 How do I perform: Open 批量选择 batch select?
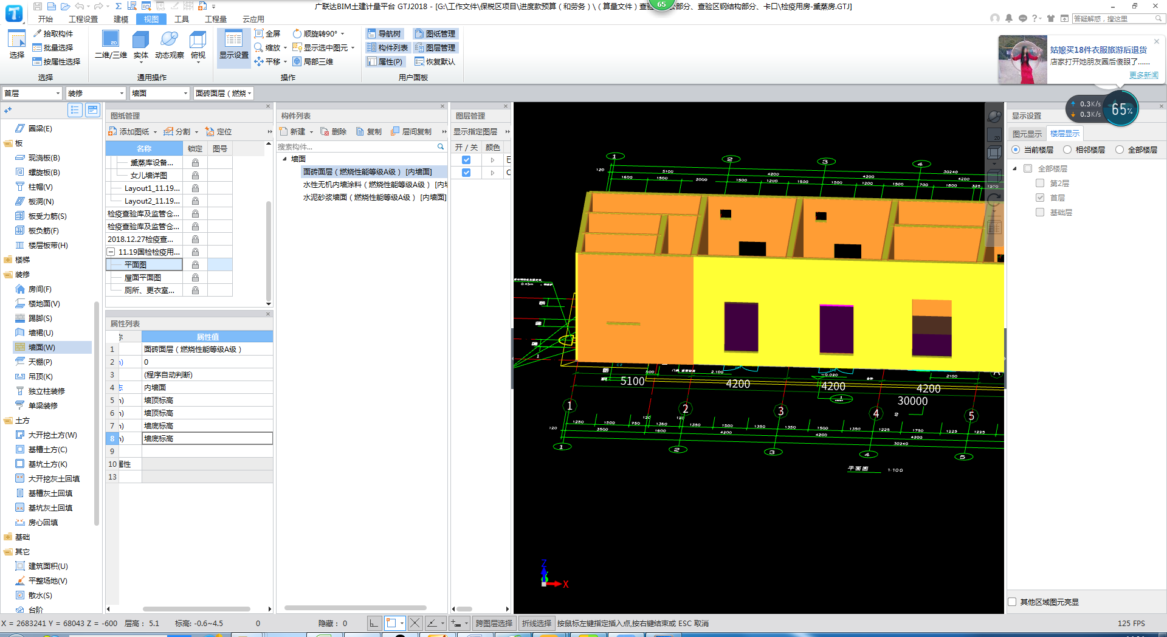(52, 47)
